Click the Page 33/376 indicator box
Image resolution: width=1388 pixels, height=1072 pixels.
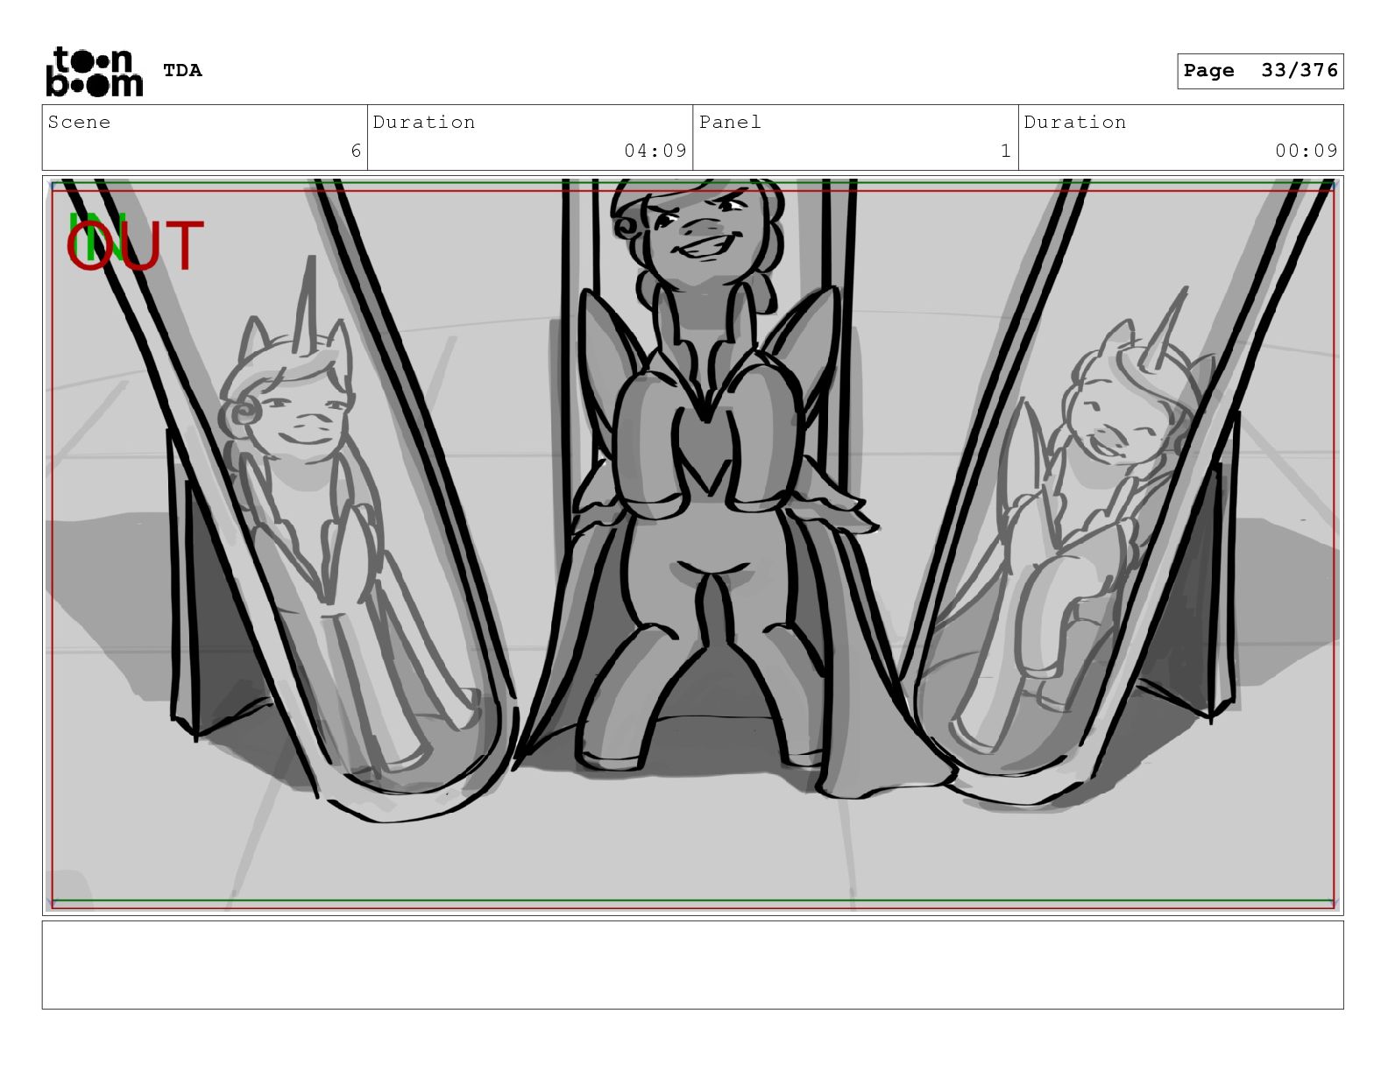(x=1260, y=71)
